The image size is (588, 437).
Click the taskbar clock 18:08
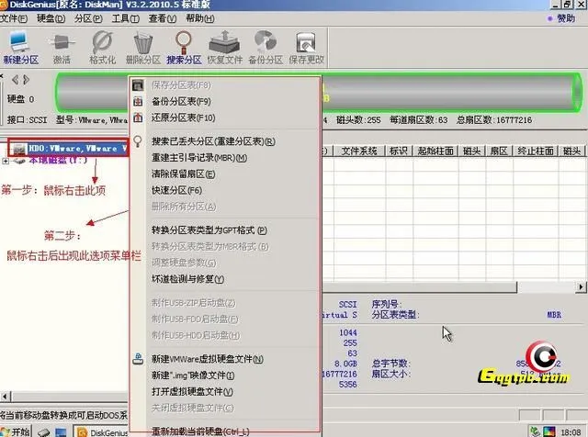[x=571, y=432]
